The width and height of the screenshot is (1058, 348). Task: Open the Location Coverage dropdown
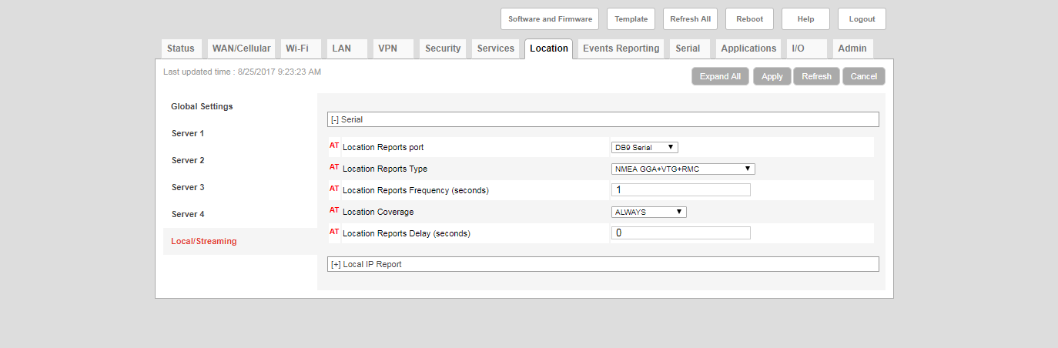coord(648,212)
